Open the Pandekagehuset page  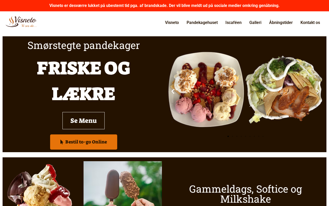[202, 23]
